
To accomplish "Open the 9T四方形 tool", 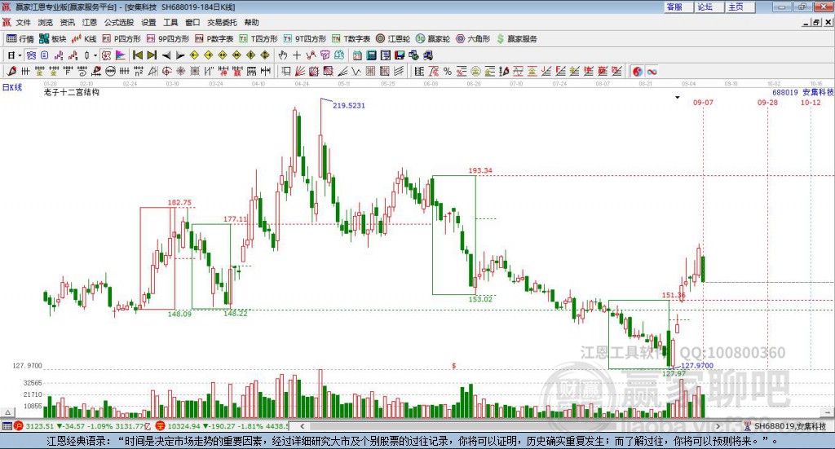I will point(304,39).
